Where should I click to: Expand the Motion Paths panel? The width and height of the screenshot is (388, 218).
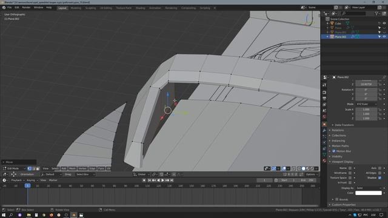[x=340, y=146]
